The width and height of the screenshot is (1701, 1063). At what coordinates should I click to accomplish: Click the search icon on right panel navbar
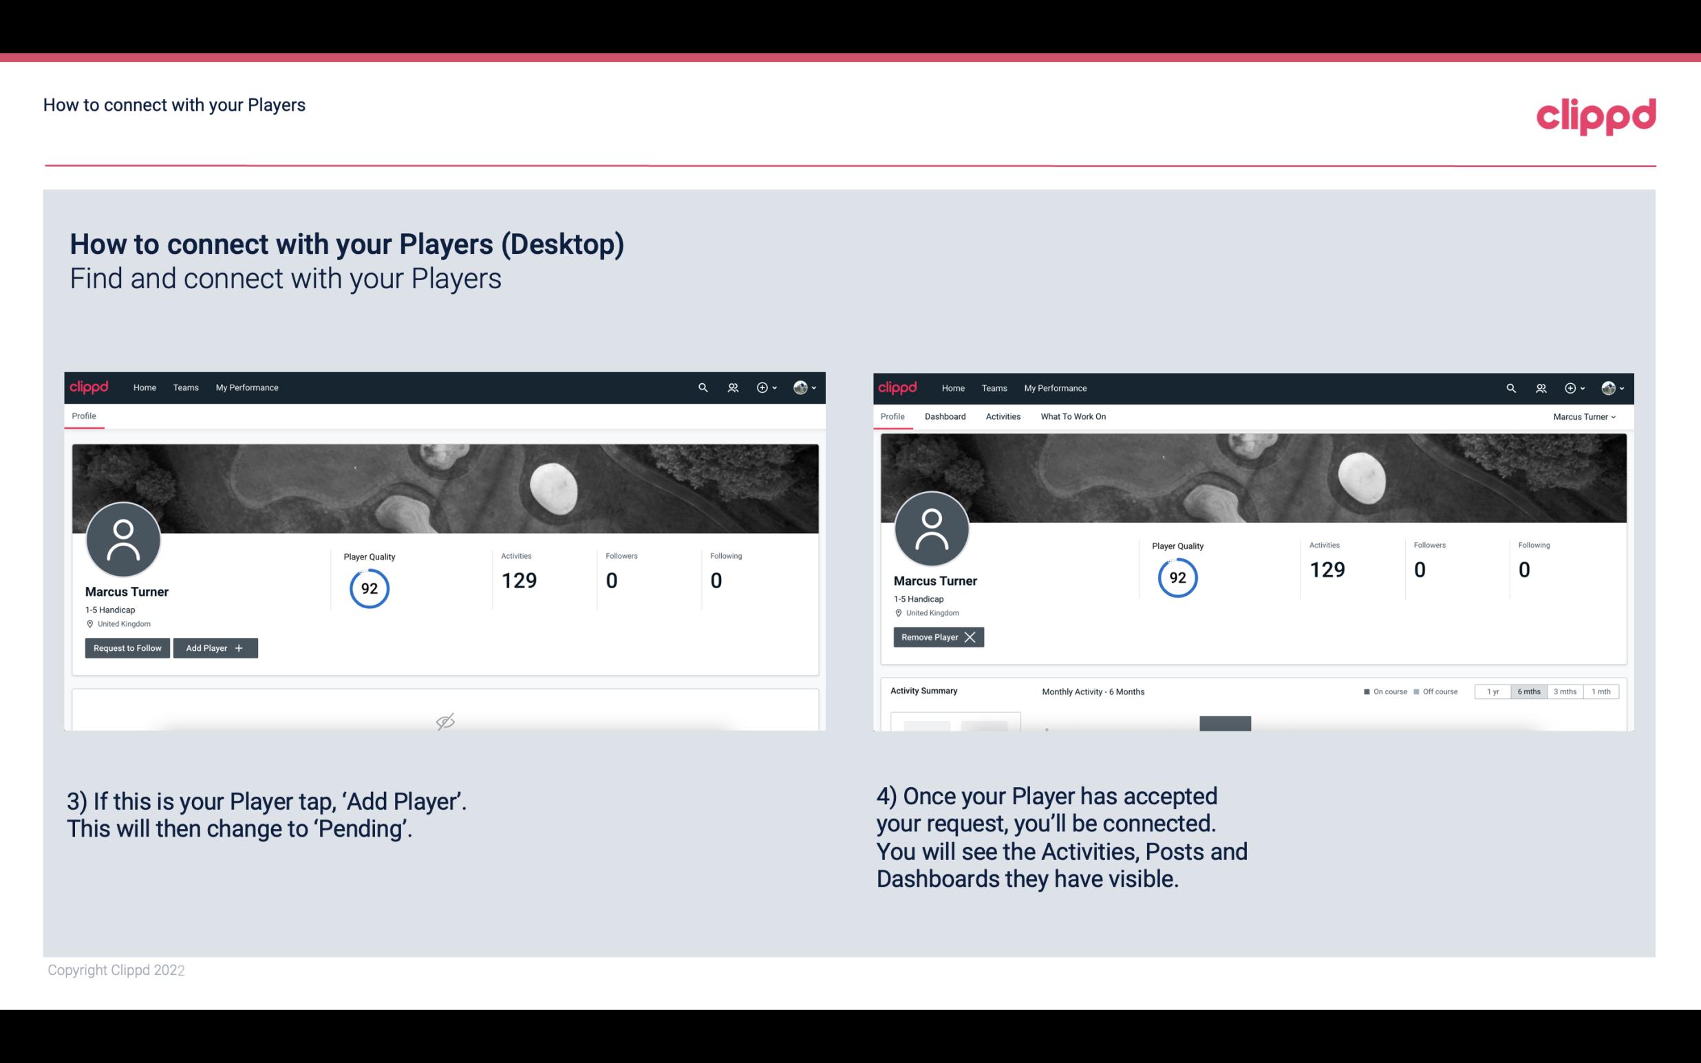click(x=1510, y=387)
